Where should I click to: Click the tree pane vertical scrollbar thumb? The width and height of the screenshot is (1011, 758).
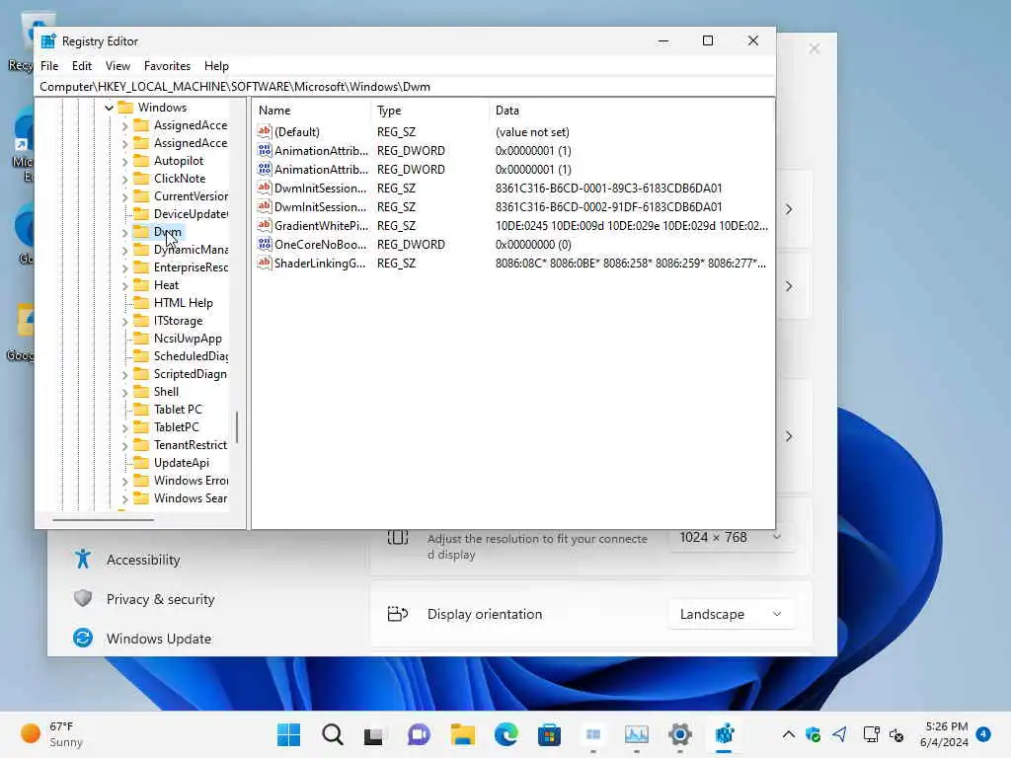pyautogui.click(x=237, y=427)
